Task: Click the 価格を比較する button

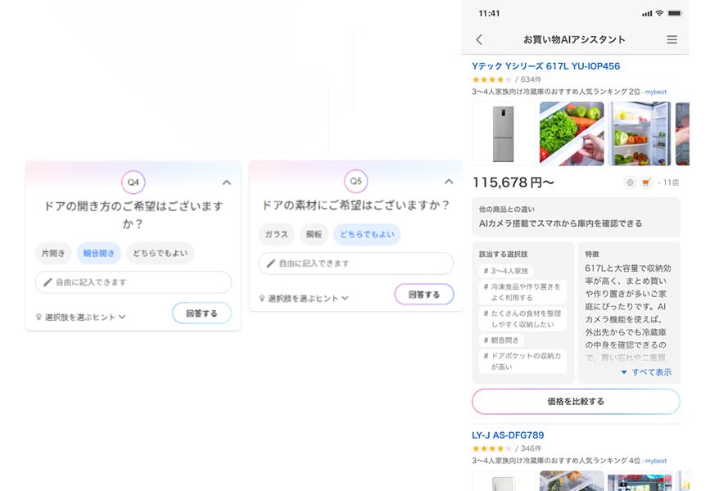Action: coord(575,401)
